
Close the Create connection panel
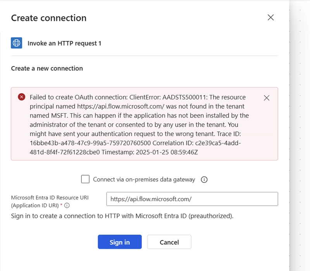pyautogui.click(x=270, y=17)
